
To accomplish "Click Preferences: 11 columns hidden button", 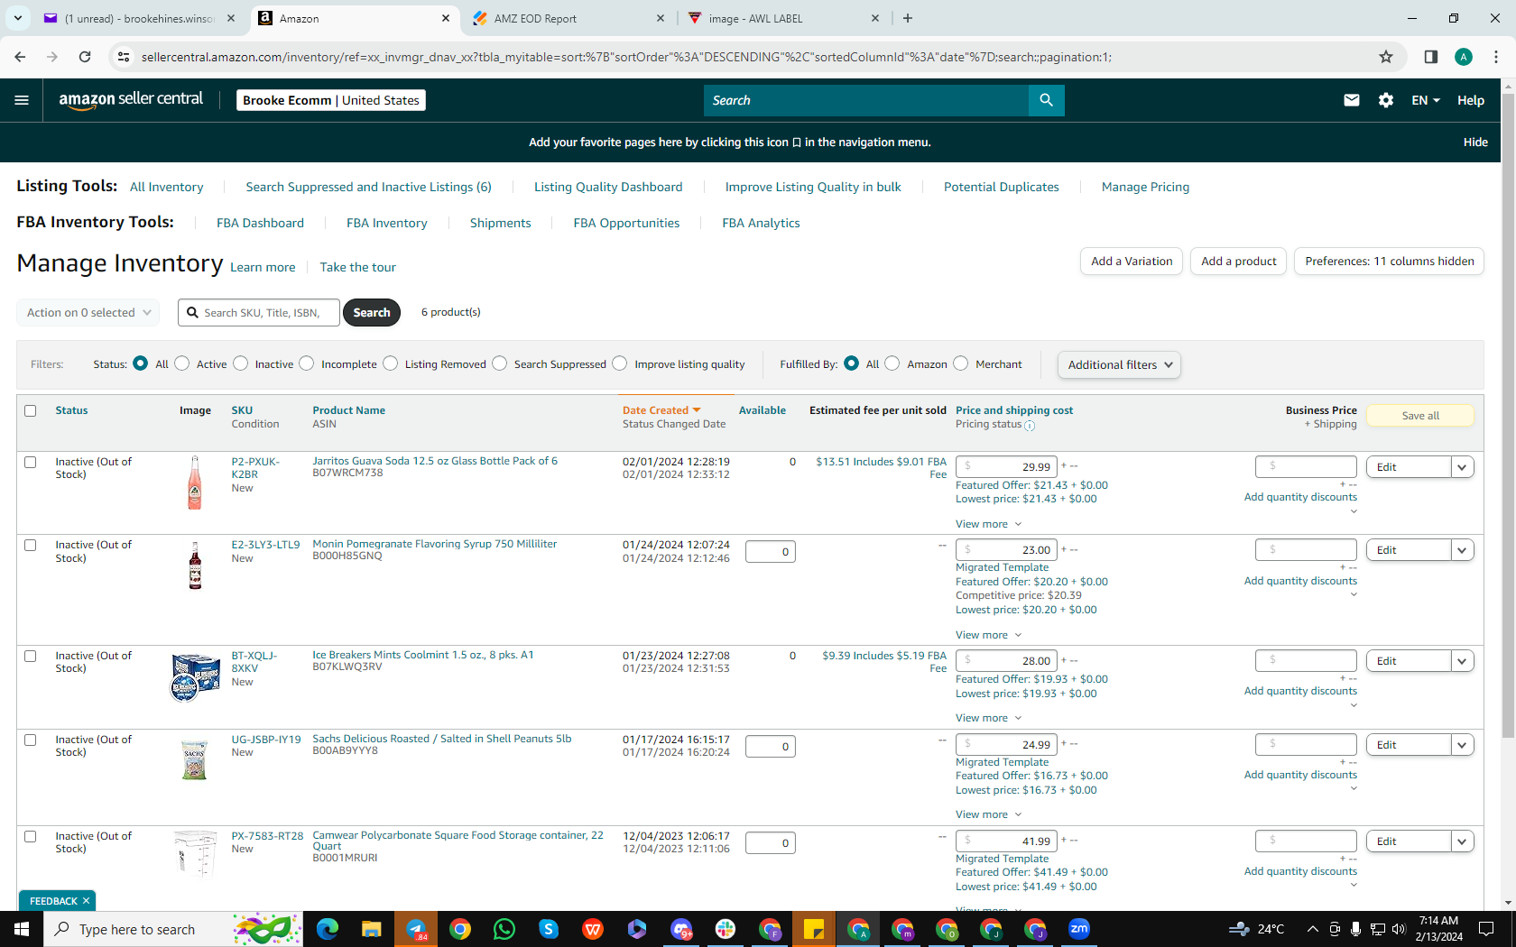I will tap(1390, 262).
